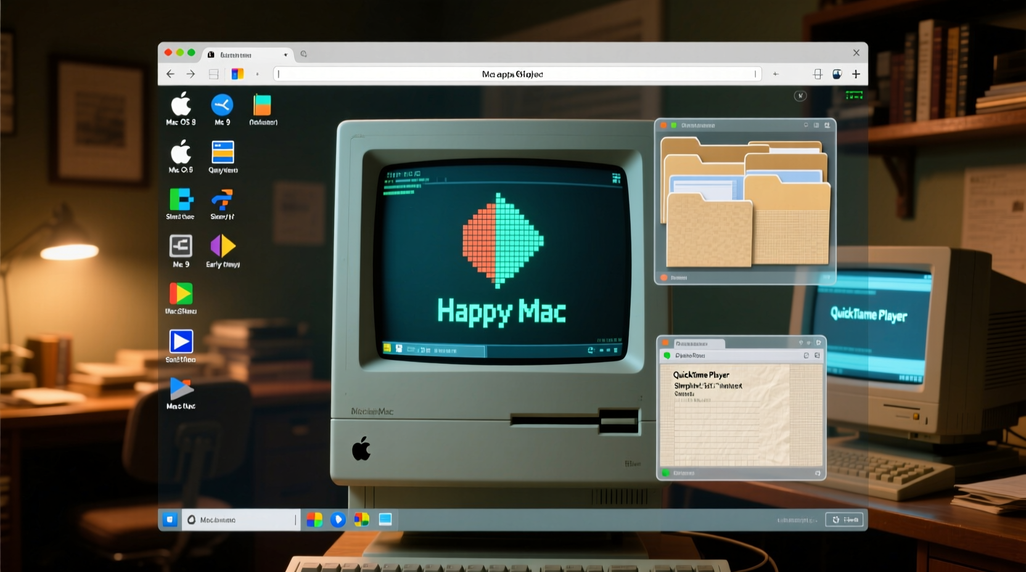Open the light blue window icon in taskbar

coord(385,520)
